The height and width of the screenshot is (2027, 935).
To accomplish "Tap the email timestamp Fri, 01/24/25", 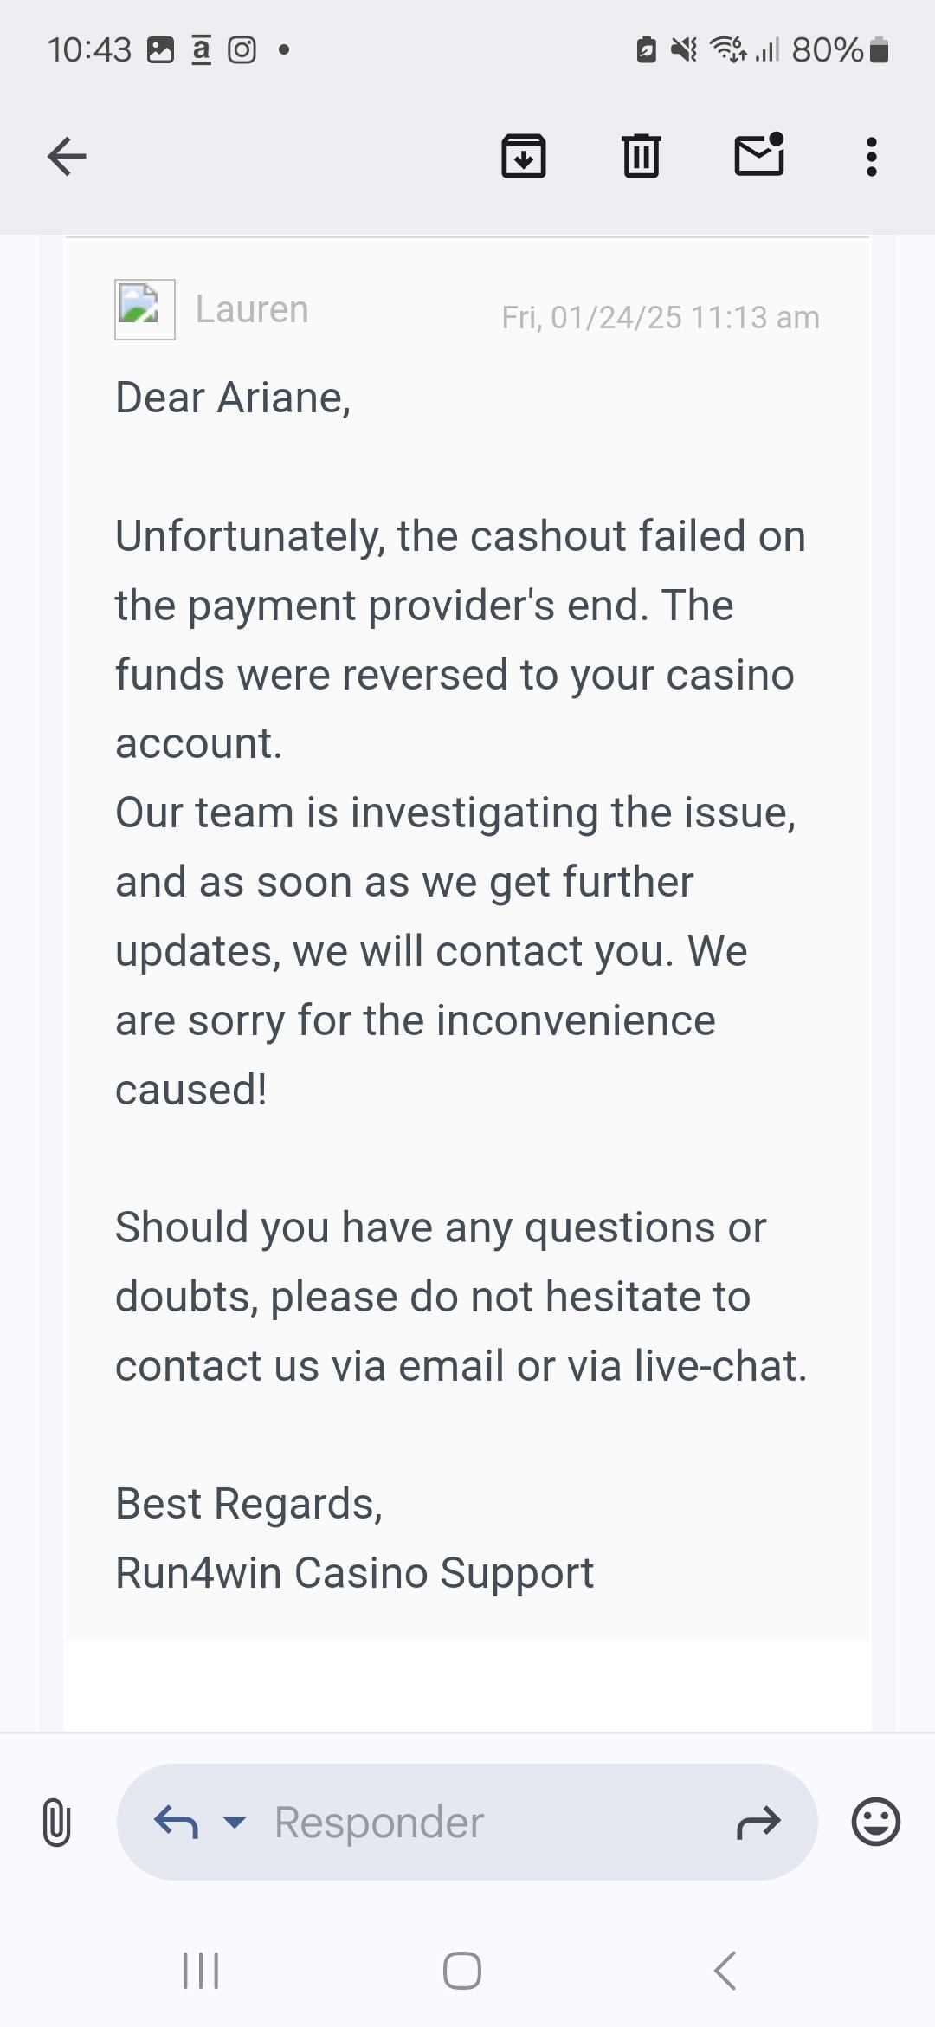I will tap(660, 317).
